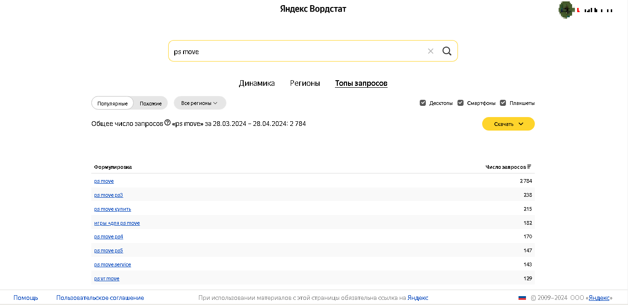Clear the search field with the X icon
This screenshot has width=628, height=305.
click(430, 51)
